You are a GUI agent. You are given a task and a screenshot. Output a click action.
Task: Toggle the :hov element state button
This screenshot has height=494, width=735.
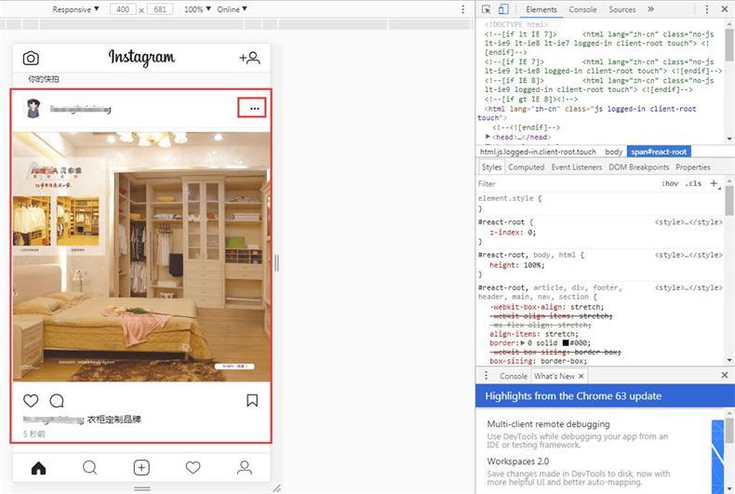(x=669, y=183)
